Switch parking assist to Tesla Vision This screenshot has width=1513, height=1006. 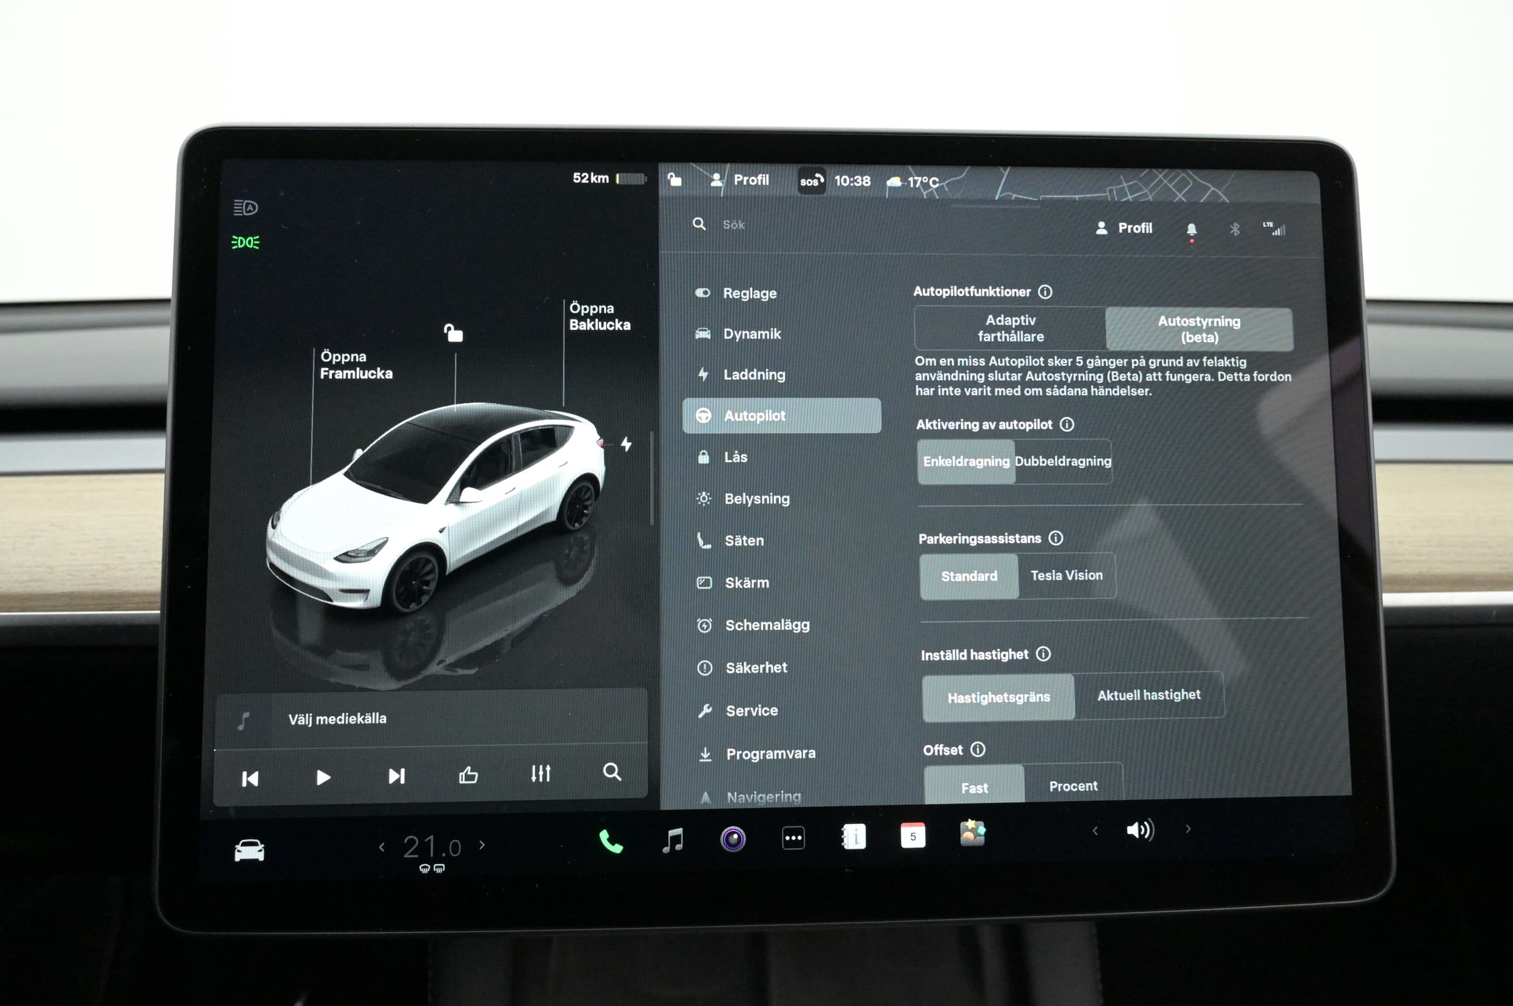coord(1066,575)
